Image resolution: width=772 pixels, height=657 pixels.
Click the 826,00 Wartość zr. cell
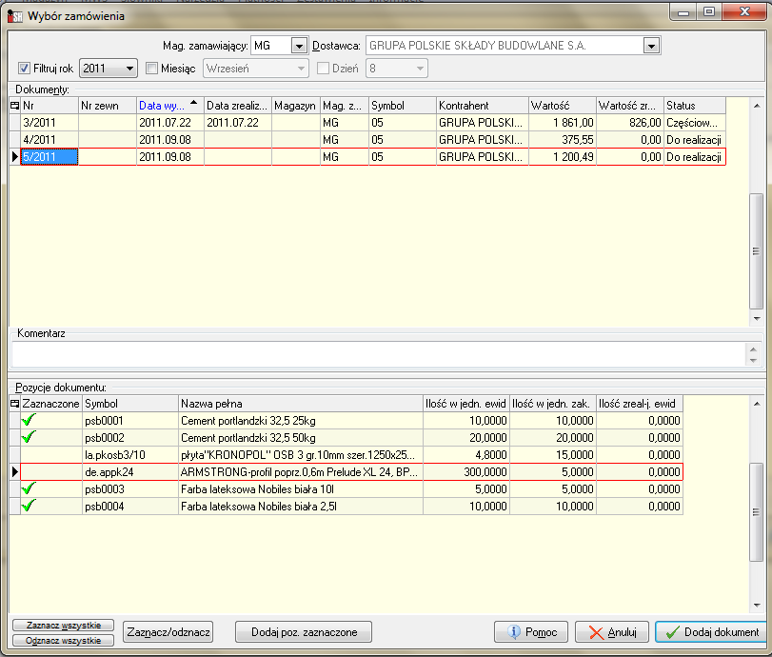point(630,123)
